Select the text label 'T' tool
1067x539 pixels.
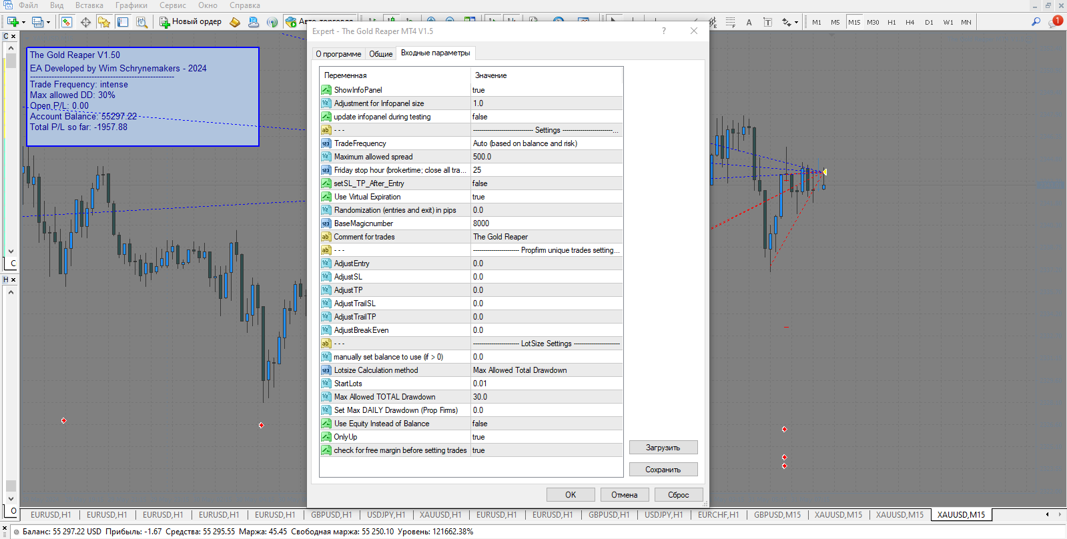tap(767, 22)
